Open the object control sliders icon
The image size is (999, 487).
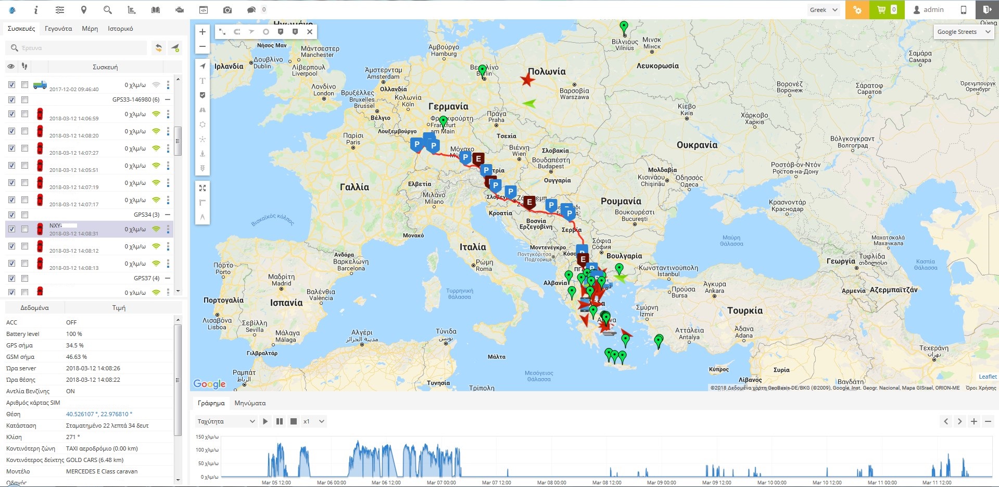(x=60, y=10)
